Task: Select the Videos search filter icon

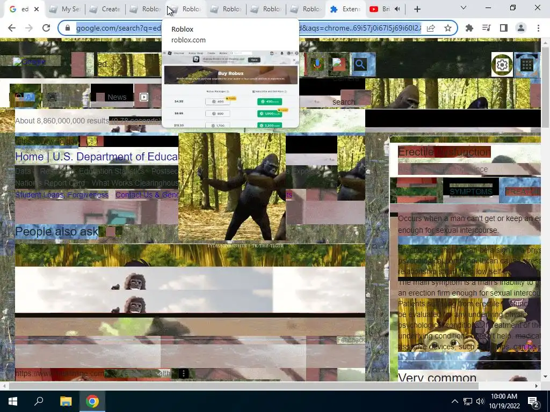Action: click(x=144, y=97)
